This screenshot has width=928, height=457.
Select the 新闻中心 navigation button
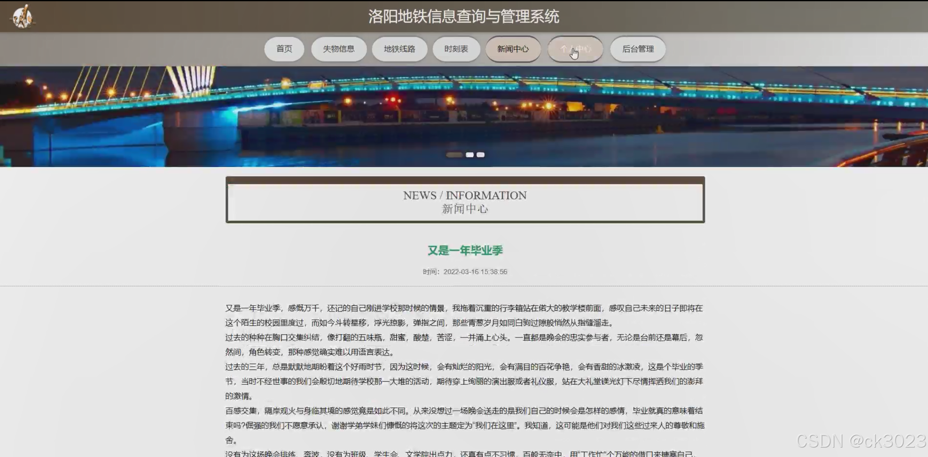coord(513,49)
